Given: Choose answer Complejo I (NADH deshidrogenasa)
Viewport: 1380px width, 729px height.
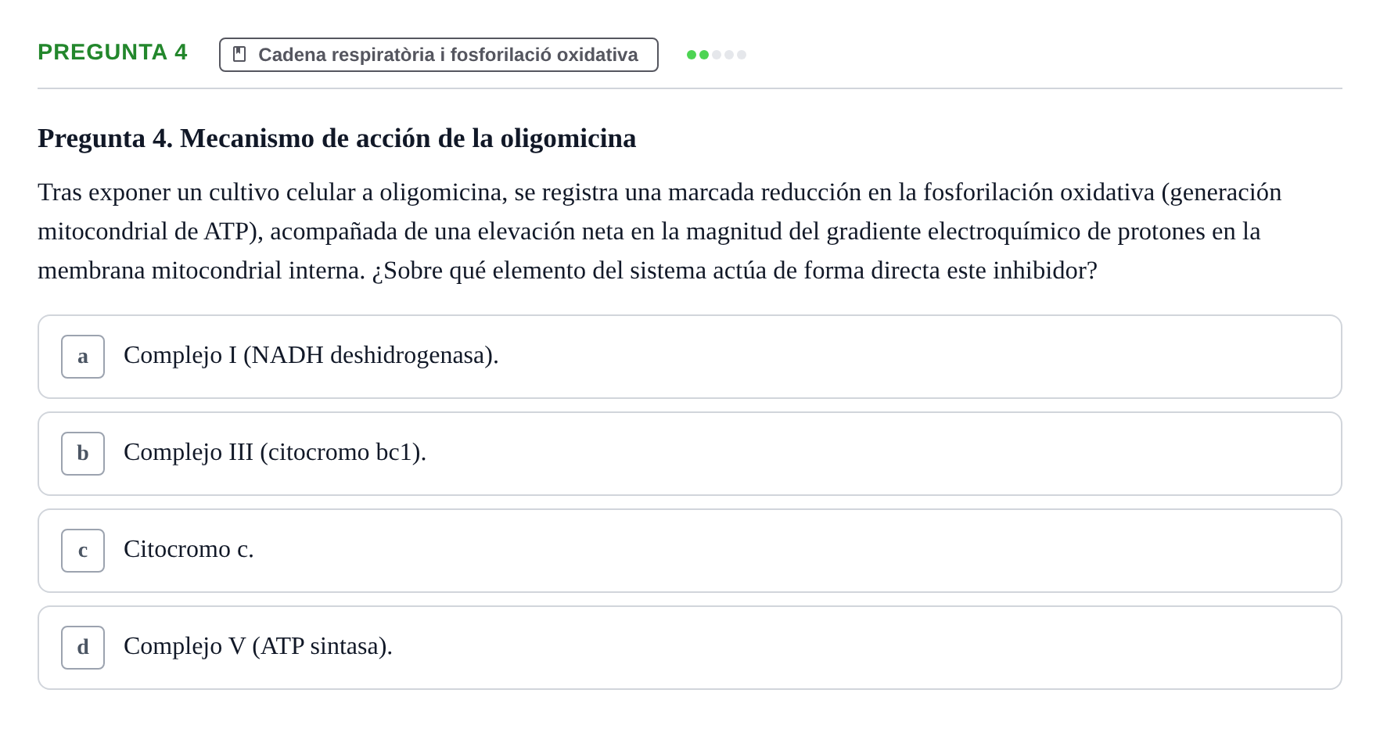Looking at the screenshot, I should click(x=311, y=355).
